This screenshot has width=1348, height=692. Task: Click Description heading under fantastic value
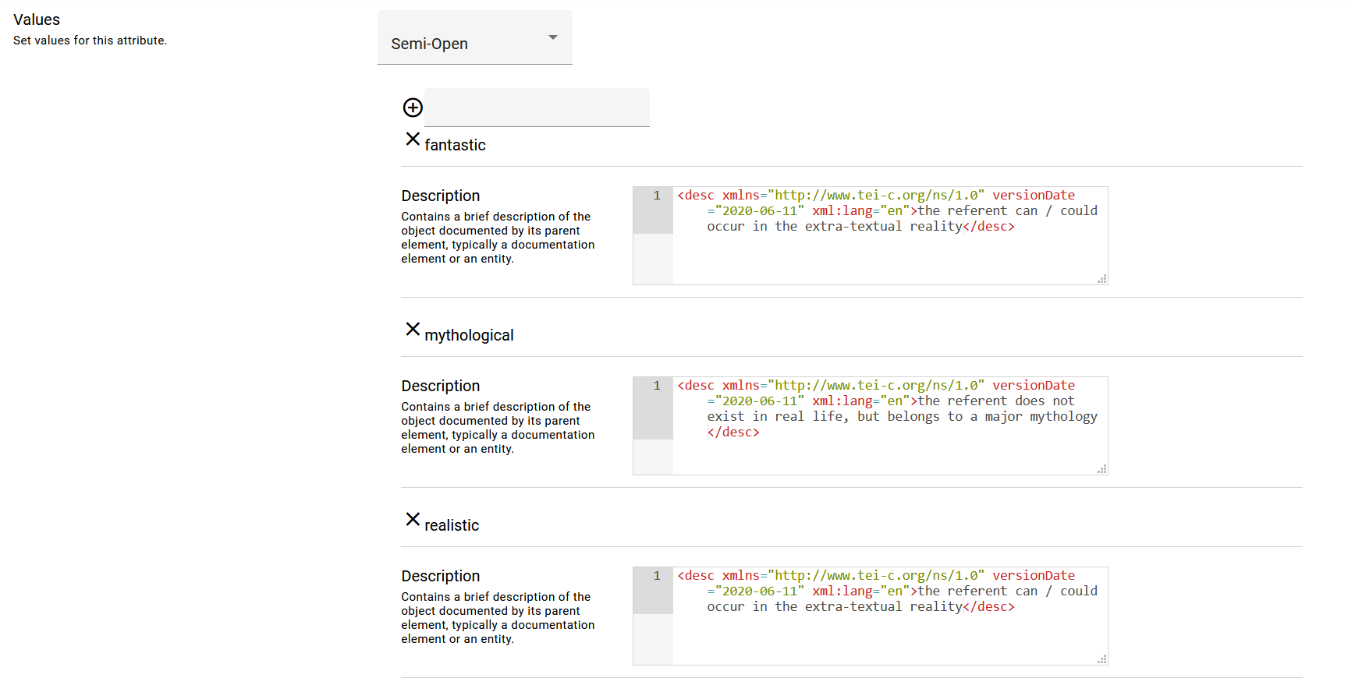(x=440, y=196)
